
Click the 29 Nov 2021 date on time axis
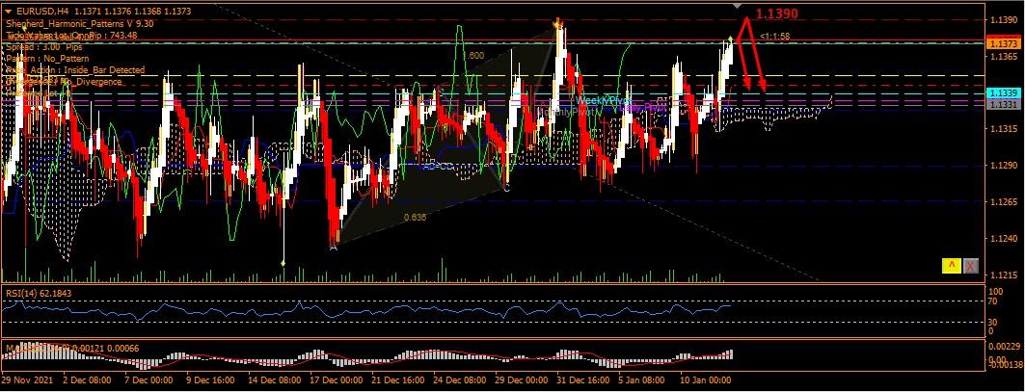[29, 381]
